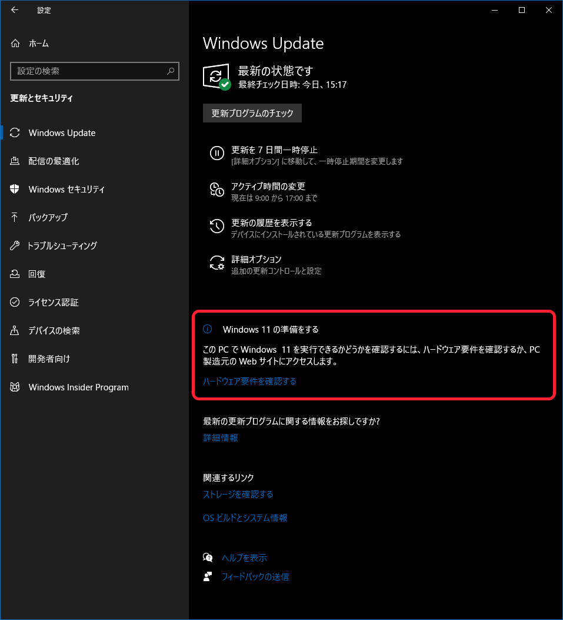The image size is (563, 620).
Task: Click the back arrow in title bar
Action: (x=15, y=10)
